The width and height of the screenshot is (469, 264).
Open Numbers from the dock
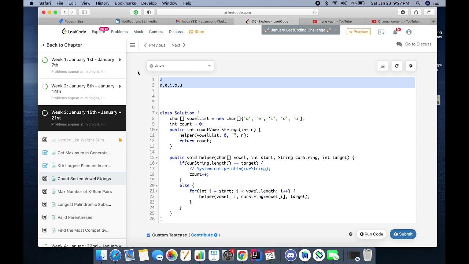(x=200, y=255)
